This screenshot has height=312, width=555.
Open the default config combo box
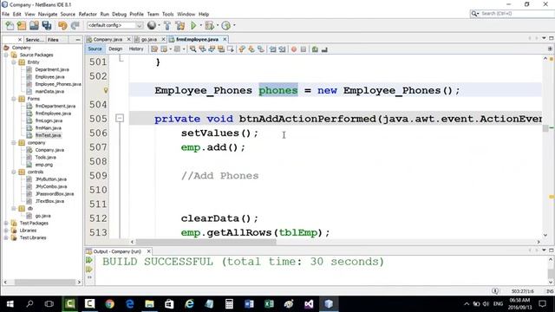coord(114,25)
